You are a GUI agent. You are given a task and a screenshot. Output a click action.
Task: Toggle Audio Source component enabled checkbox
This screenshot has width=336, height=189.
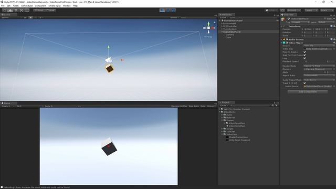point(287,39)
